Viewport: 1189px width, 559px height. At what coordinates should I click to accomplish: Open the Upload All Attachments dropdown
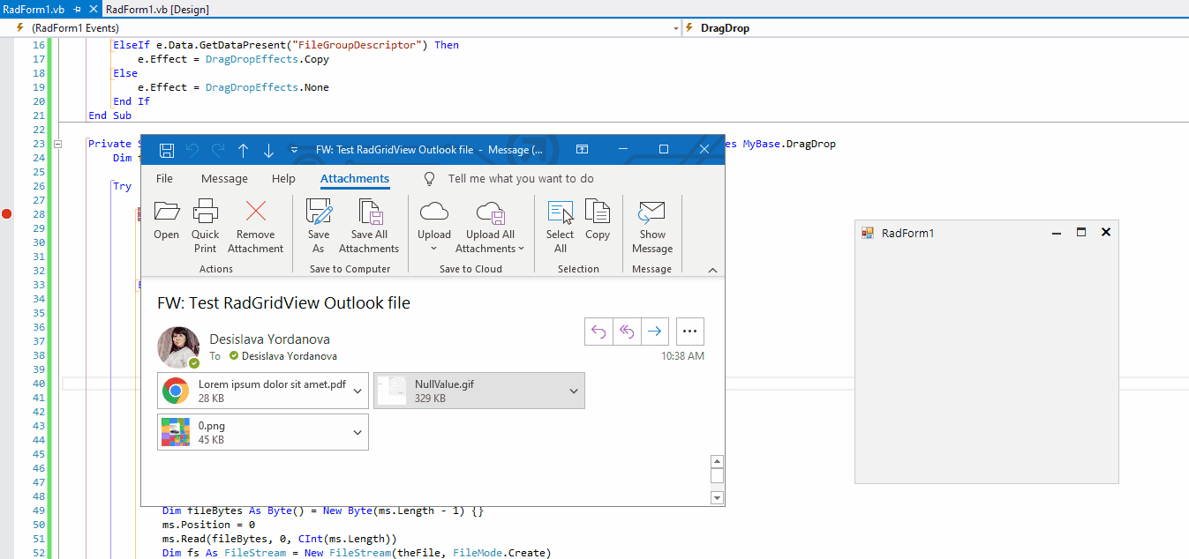[x=490, y=227]
